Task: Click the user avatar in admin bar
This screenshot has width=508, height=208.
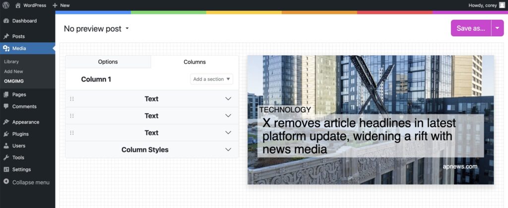Action: point(502,5)
